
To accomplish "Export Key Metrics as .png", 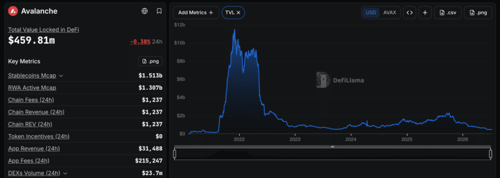I will (x=150, y=61).
